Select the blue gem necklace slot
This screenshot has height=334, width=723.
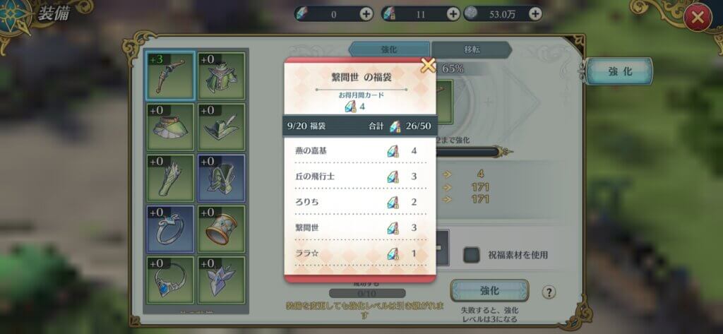(171, 280)
